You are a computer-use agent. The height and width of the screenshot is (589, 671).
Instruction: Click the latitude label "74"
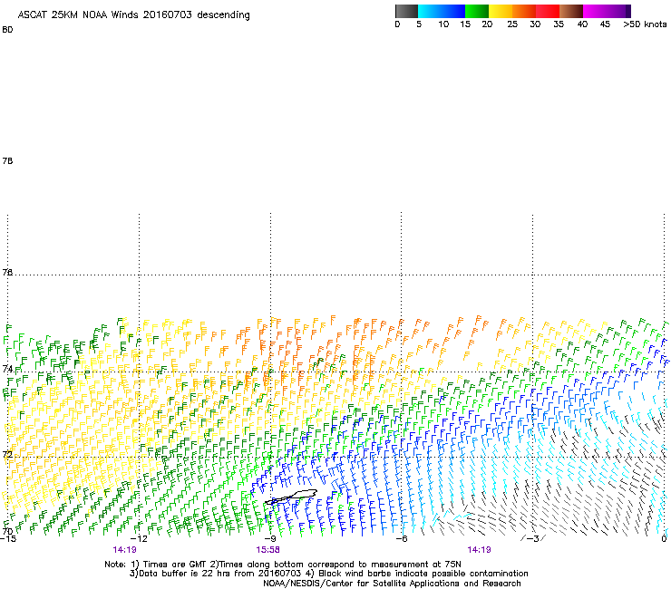point(7,368)
